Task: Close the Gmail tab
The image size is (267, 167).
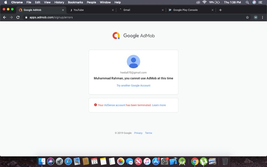Action: [x=163, y=10]
